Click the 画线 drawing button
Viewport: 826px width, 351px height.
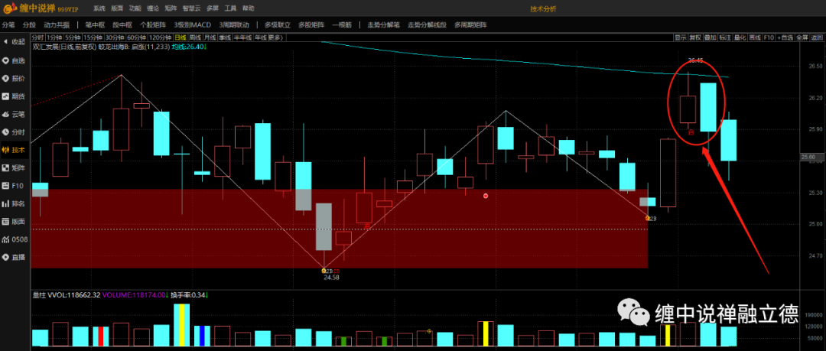(x=755, y=37)
